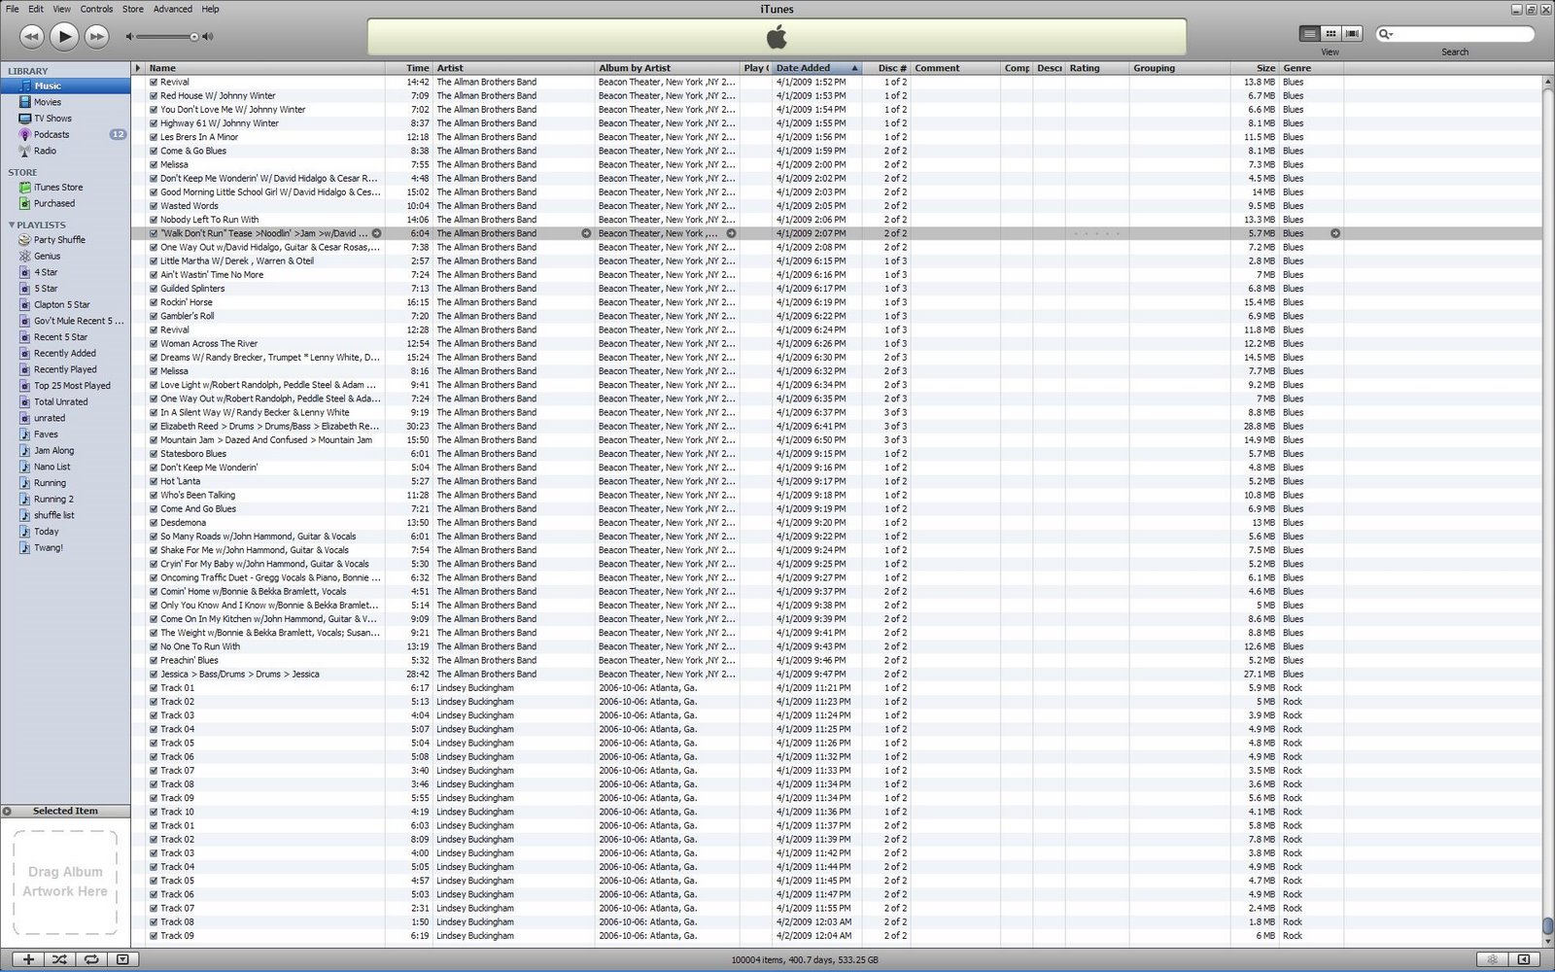Screen dimensions: 1555x972
Task: Switch to List view icon
Action: tap(1310, 34)
